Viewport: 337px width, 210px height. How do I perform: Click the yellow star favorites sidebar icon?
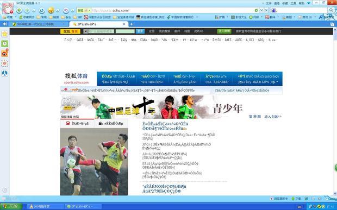(4, 34)
